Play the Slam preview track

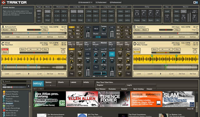29,86
